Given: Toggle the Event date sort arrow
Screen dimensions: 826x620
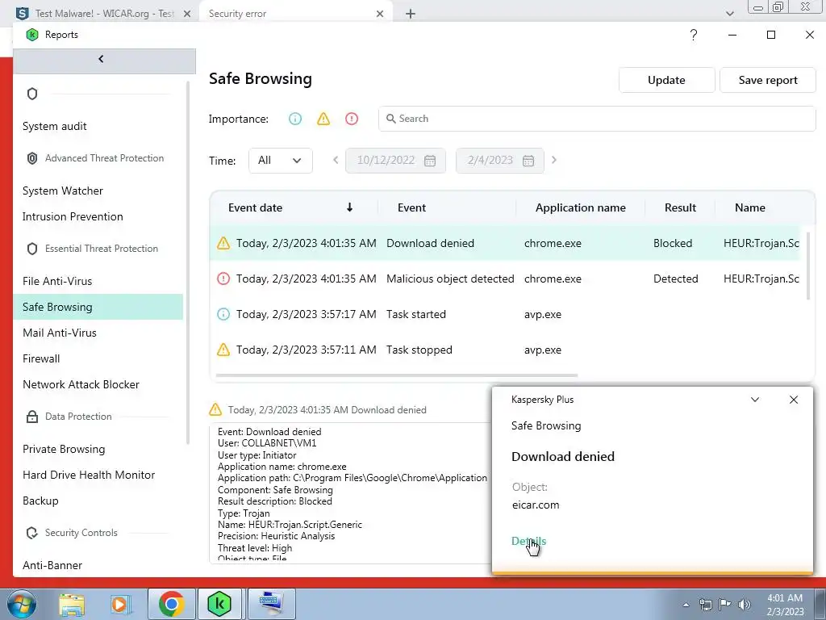Looking at the screenshot, I should [349, 207].
